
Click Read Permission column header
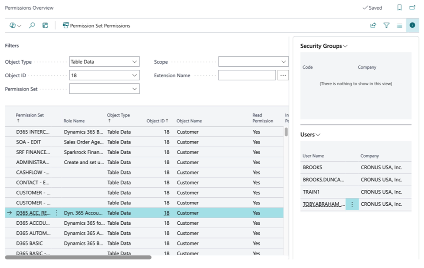[263, 118]
